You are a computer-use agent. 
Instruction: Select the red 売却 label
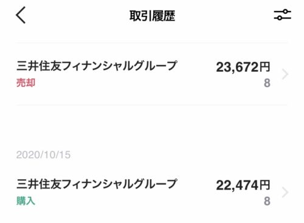tap(26, 83)
